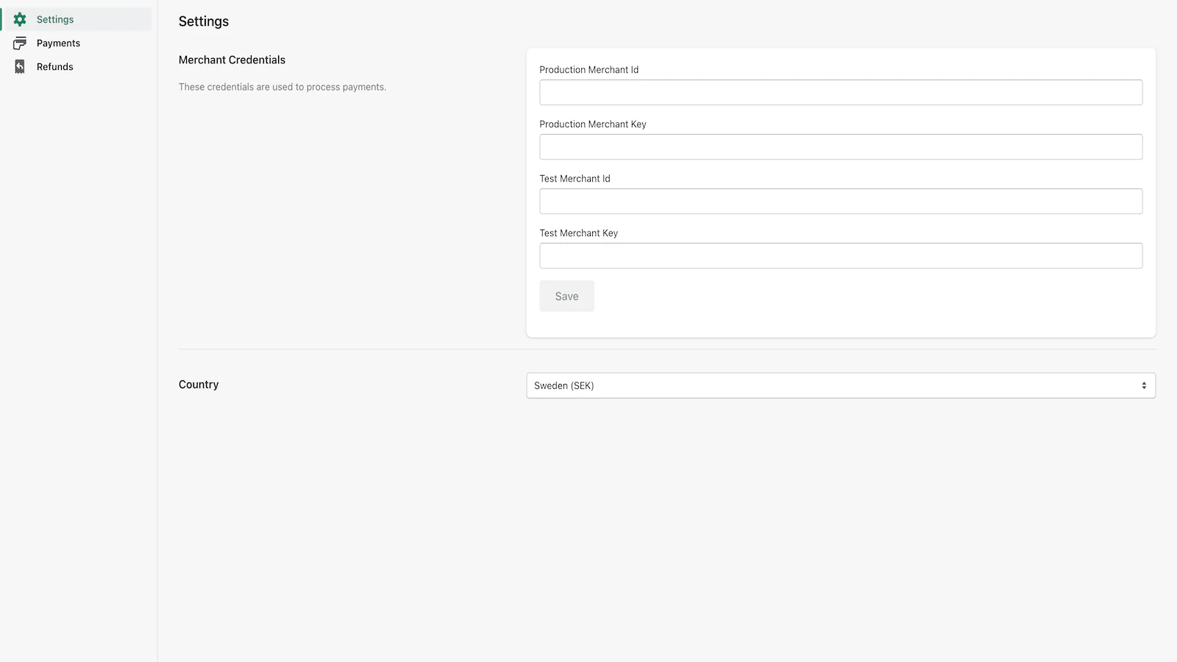The height and width of the screenshot is (662, 1177).
Task: Click the Production Merchant Key label
Action: point(592,124)
